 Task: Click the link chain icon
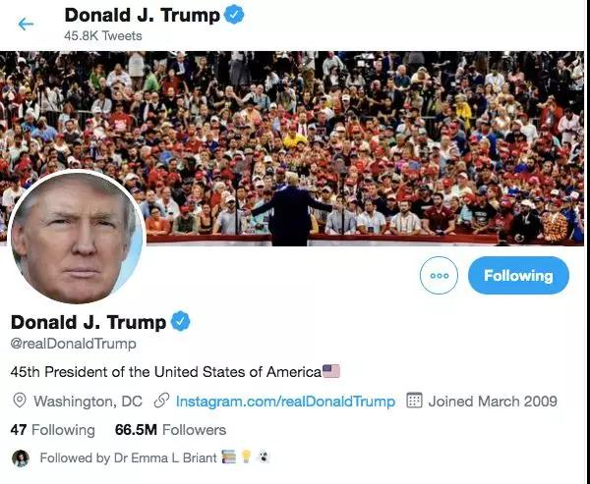pos(162,401)
